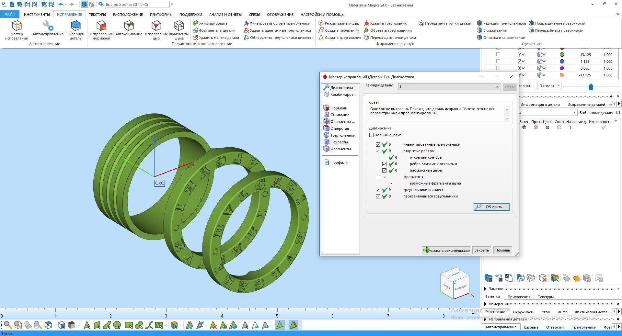Click the blue slider handle near Экспорт
The width and height of the screenshot is (622, 336).
[591, 86]
